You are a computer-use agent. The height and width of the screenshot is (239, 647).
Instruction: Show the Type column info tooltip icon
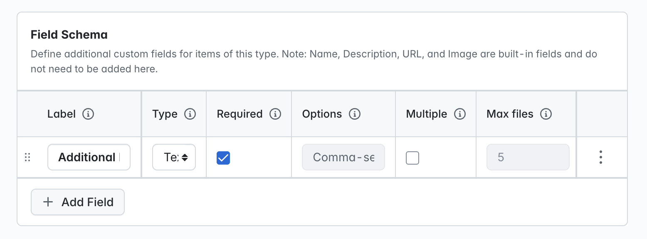coord(190,114)
